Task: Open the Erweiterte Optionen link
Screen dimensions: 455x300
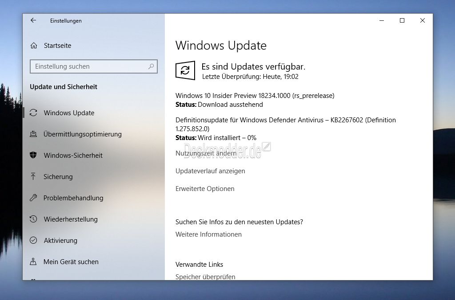Action: click(205, 189)
